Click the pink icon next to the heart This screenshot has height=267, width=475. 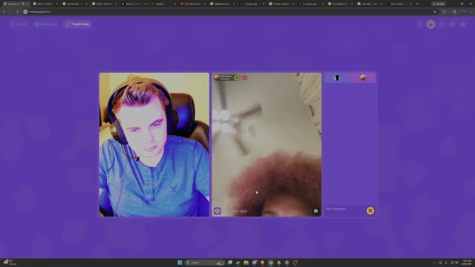(245, 78)
